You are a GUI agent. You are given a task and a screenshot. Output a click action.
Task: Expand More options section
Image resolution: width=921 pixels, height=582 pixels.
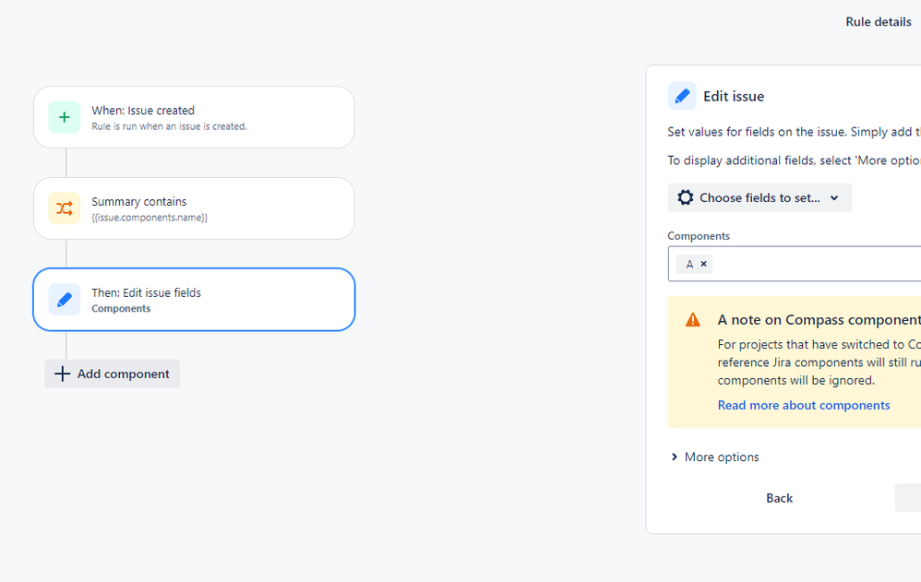pos(715,457)
